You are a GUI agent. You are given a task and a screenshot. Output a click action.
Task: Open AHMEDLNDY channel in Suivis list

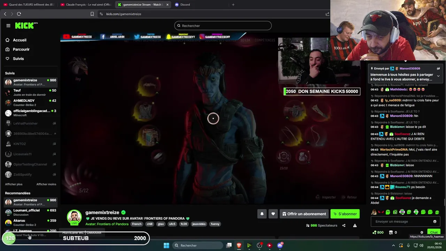pyautogui.click(x=30, y=102)
